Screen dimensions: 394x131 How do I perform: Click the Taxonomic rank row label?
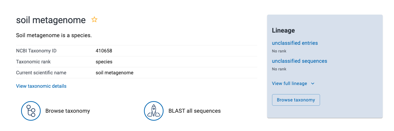pos(33,62)
